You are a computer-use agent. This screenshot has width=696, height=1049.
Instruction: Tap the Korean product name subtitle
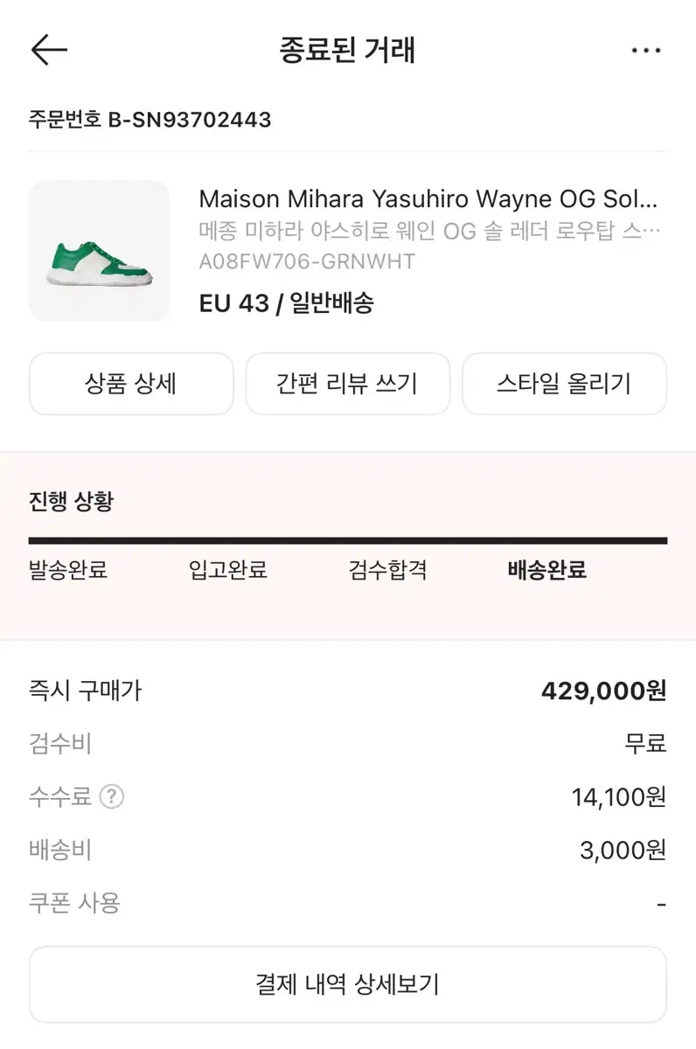(429, 232)
